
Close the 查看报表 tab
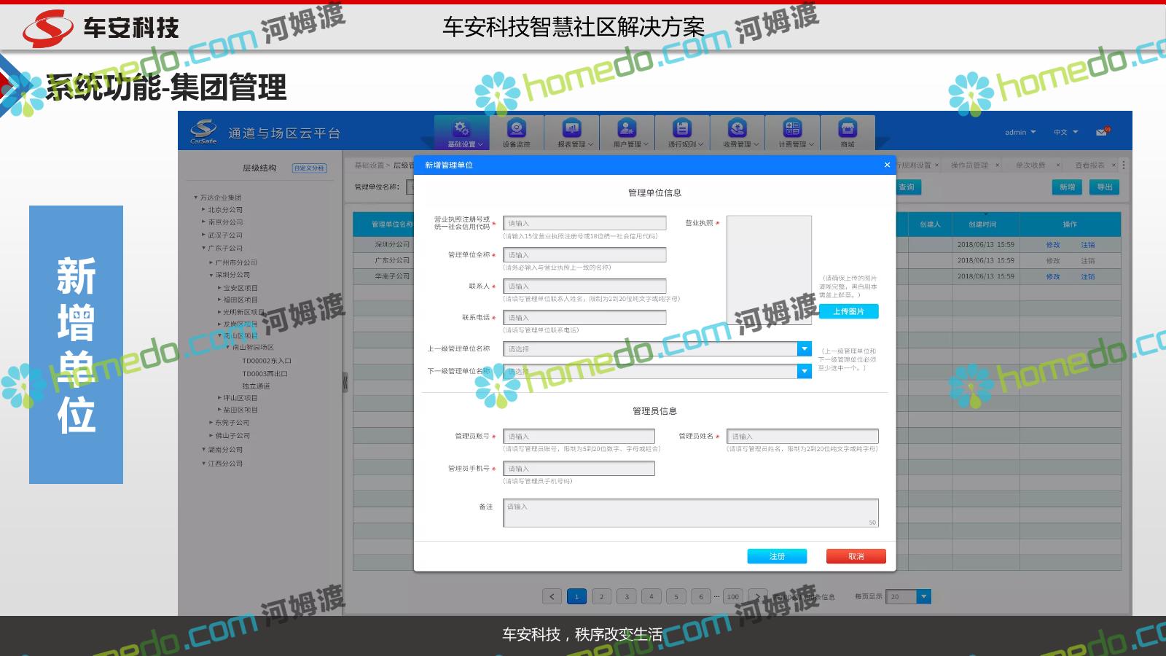click(x=1114, y=165)
